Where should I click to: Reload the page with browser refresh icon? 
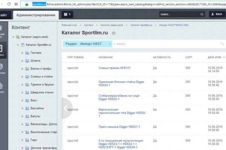(9, 4)
